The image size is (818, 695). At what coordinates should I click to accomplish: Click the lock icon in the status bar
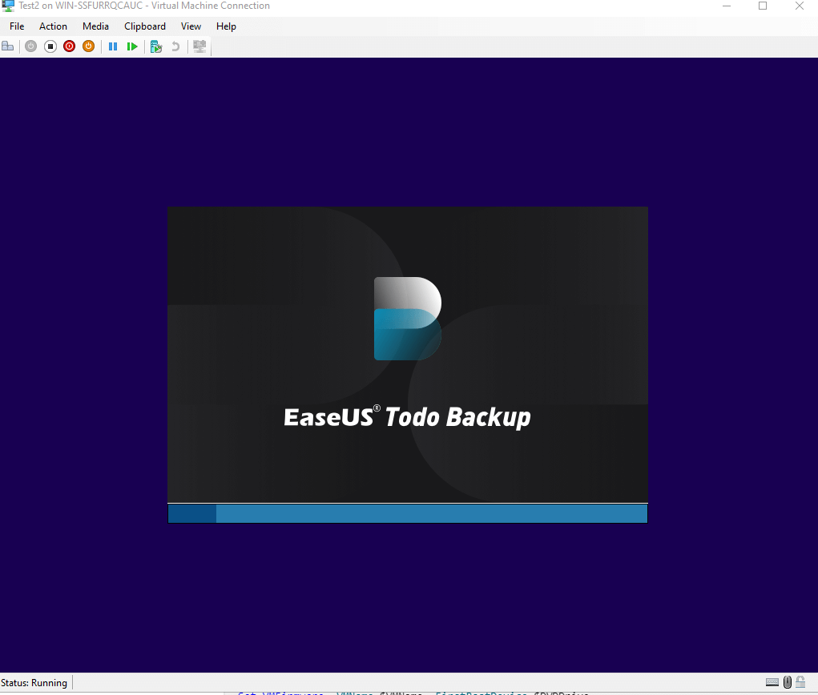(801, 682)
